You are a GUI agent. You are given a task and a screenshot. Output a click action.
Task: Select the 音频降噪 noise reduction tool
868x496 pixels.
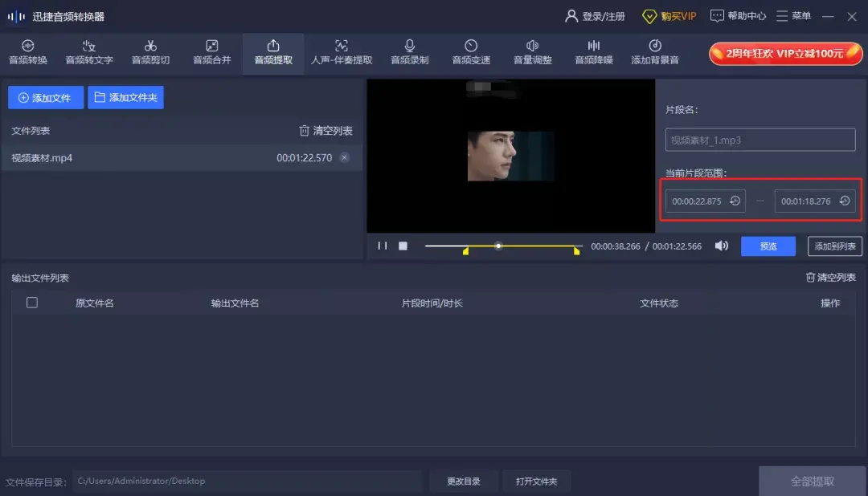[x=592, y=53]
